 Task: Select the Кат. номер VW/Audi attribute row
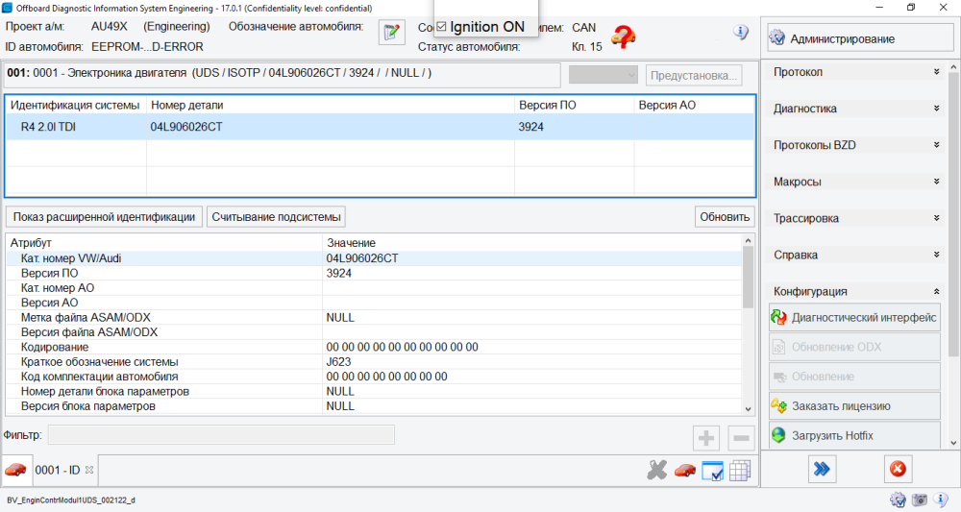[x=374, y=258]
